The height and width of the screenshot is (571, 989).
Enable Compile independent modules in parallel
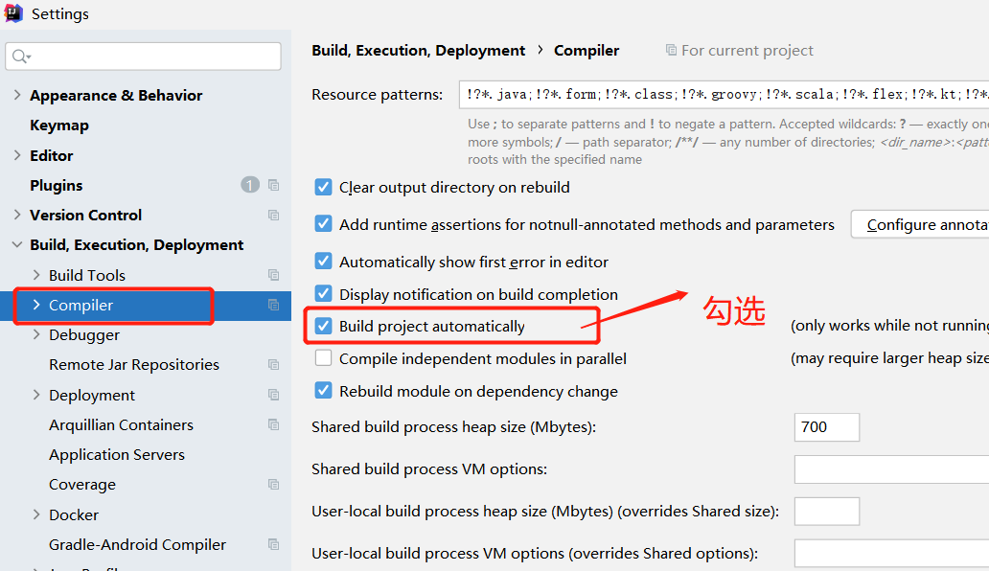tap(324, 358)
